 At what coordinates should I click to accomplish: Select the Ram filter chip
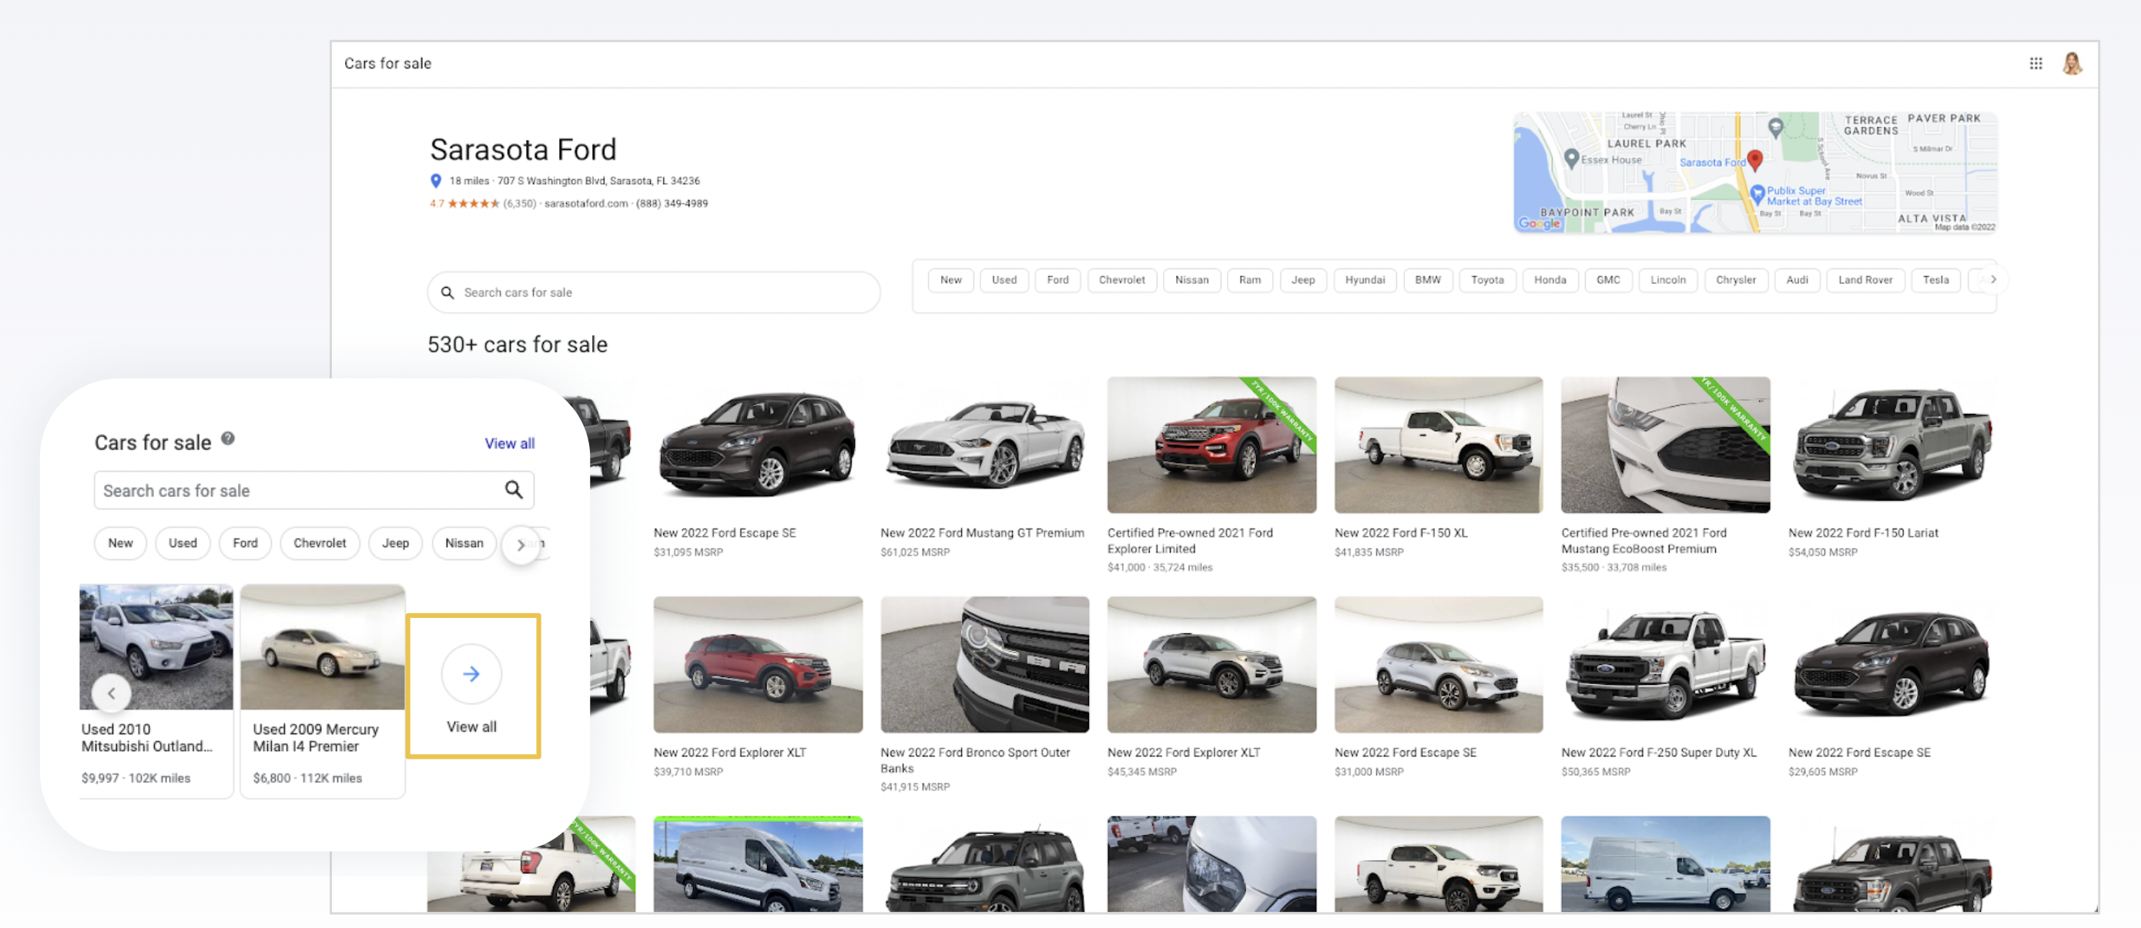[1249, 281]
